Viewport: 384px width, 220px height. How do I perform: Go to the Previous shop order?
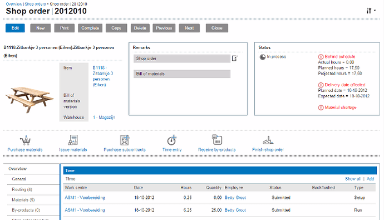(x=164, y=28)
